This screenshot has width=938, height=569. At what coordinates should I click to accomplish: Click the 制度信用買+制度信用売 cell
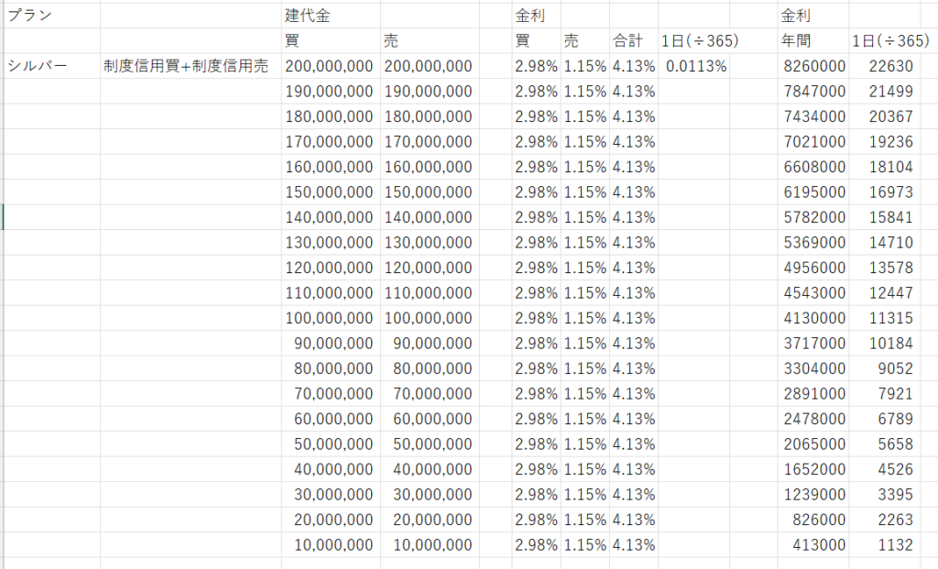tap(186, 66)
